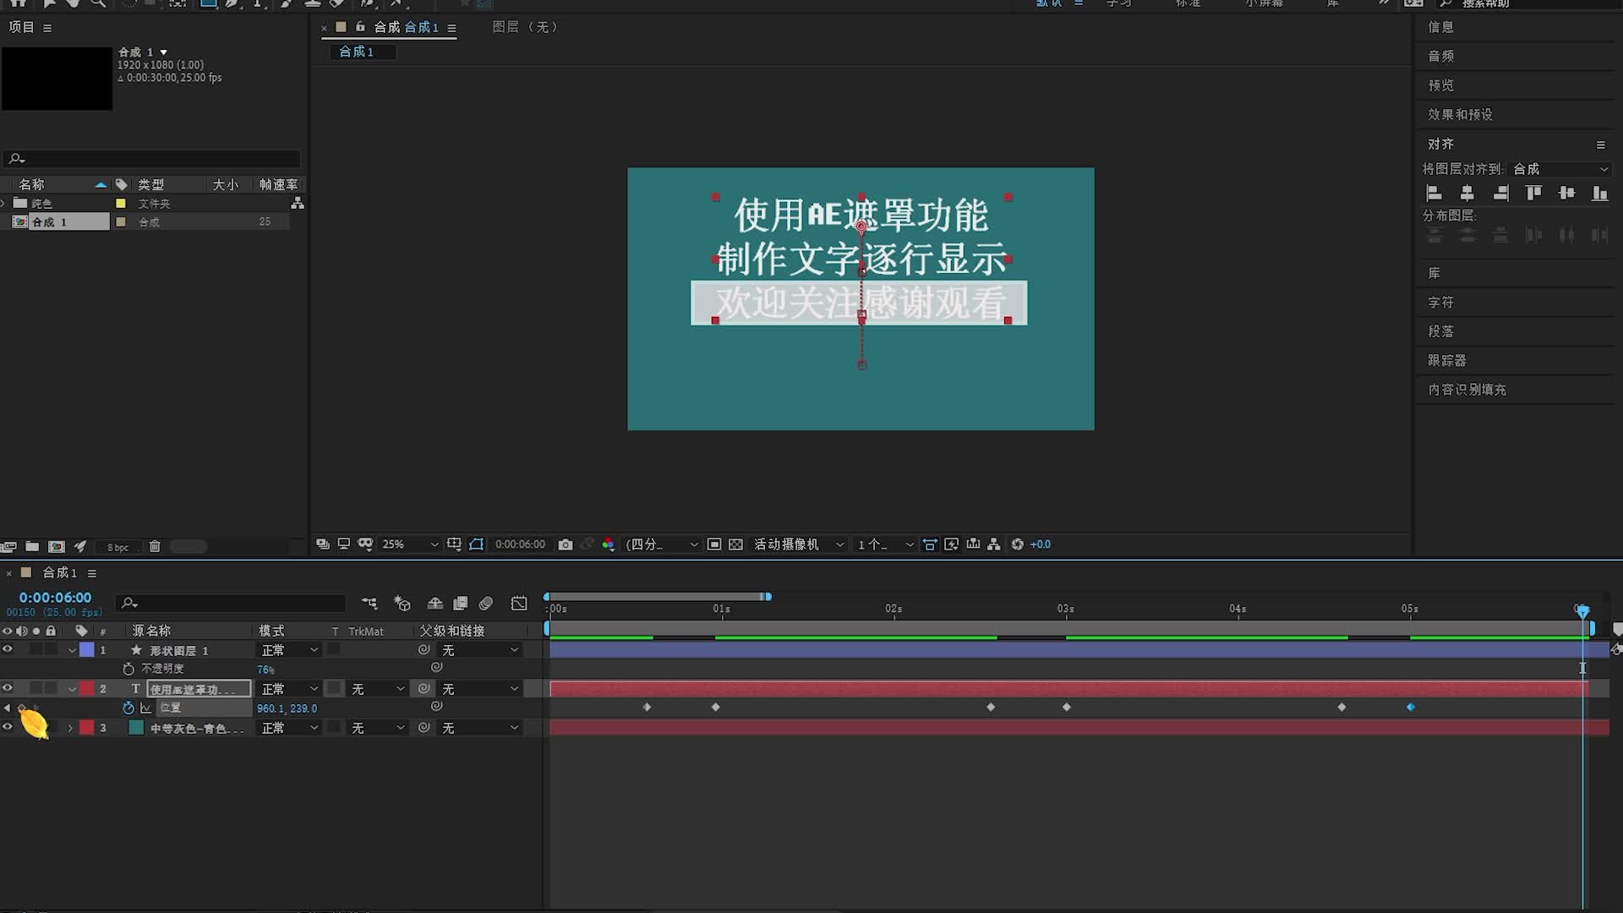This screenshot has width=1623, height=913.
Task: Click the current time 0:00:06:00 display
Action: (x=55, y=598)
